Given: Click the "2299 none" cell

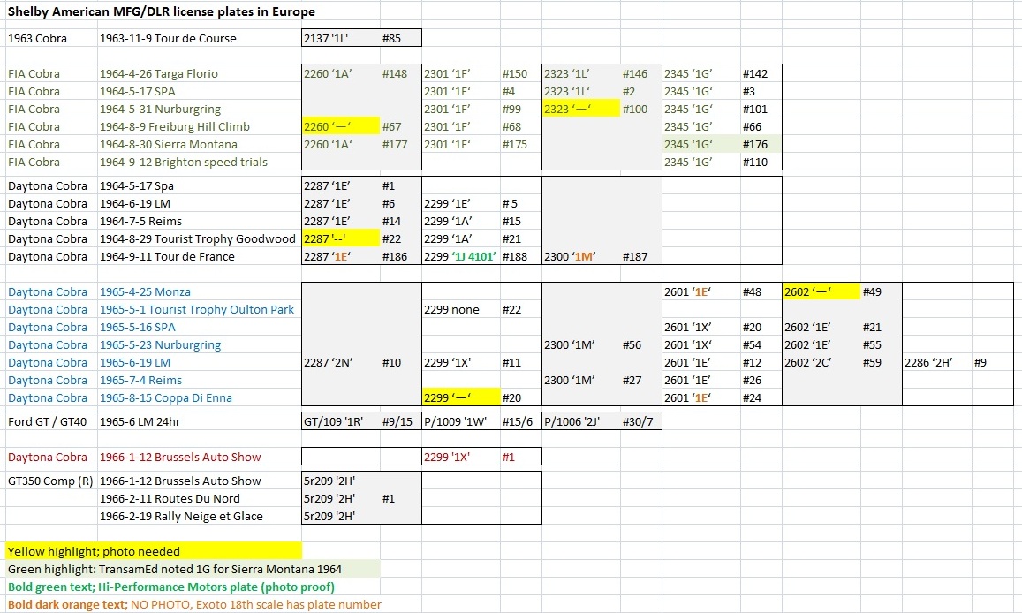Looking at the screenshot, I should pyautogui.click(x=452, y=310).
